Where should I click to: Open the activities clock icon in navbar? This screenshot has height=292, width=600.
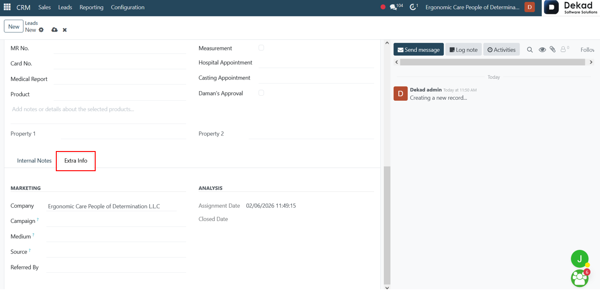point(414,7)
